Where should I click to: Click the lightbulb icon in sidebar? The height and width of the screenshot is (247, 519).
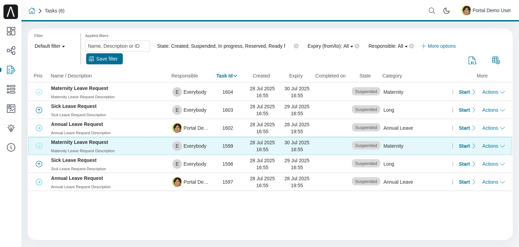(x=11, y=128)
